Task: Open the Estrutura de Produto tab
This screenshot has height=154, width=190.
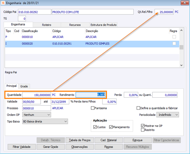Action: coord(103,25)
